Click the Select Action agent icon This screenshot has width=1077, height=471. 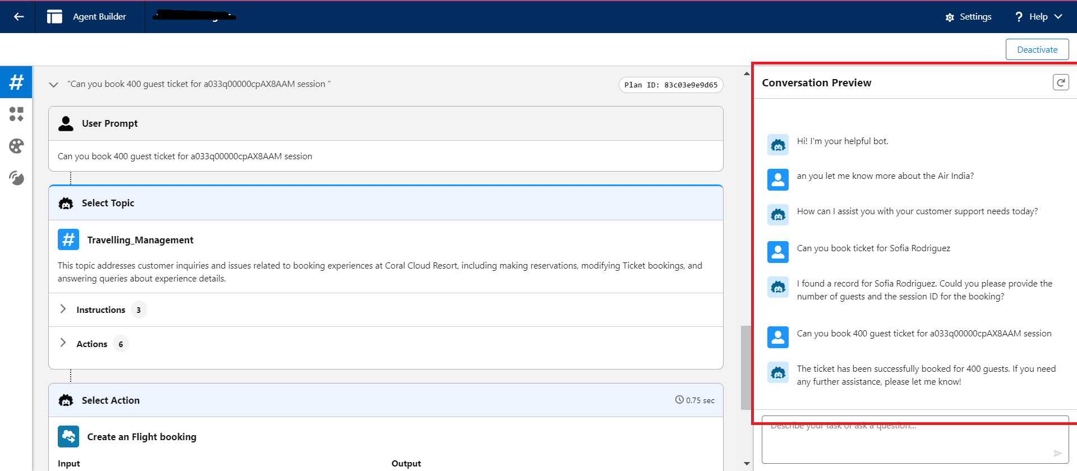pos(66,400)
